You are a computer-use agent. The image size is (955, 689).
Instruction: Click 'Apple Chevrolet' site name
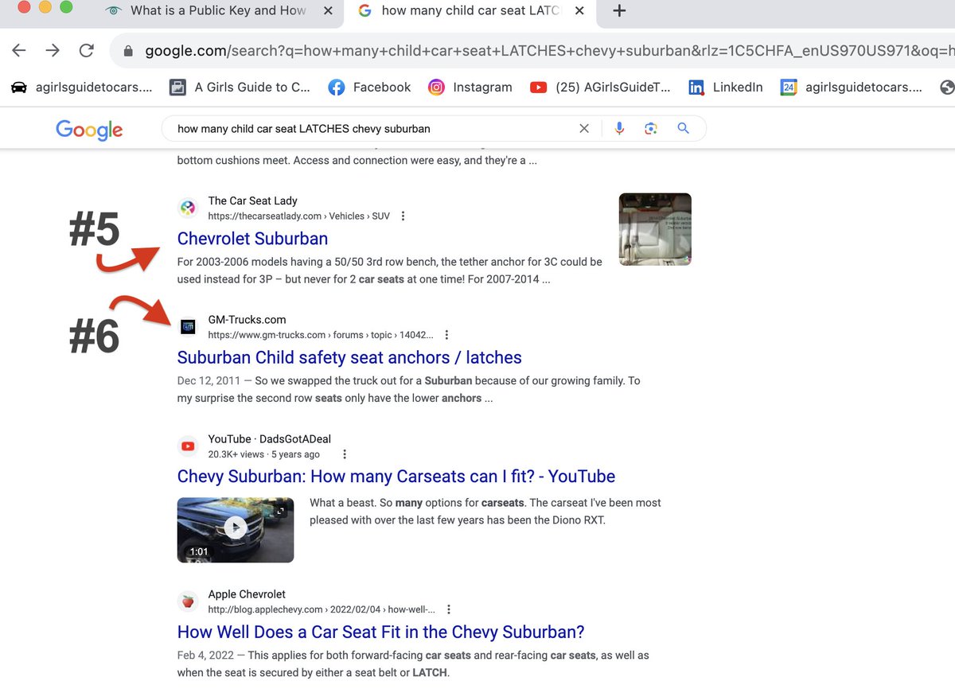tap(247, 594)
